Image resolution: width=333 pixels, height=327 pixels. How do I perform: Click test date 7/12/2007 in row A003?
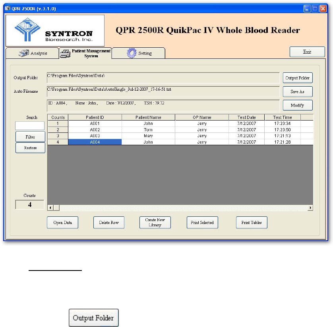(x=246, y=136)
